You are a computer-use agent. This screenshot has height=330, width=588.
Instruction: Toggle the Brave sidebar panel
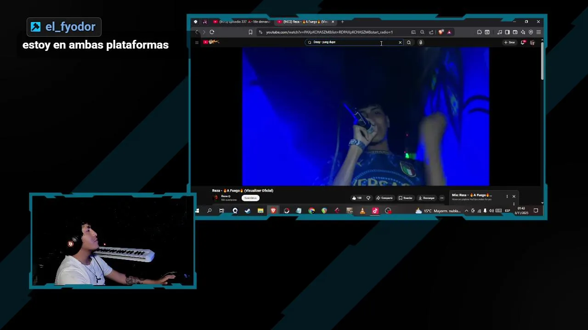click(507, 32)
